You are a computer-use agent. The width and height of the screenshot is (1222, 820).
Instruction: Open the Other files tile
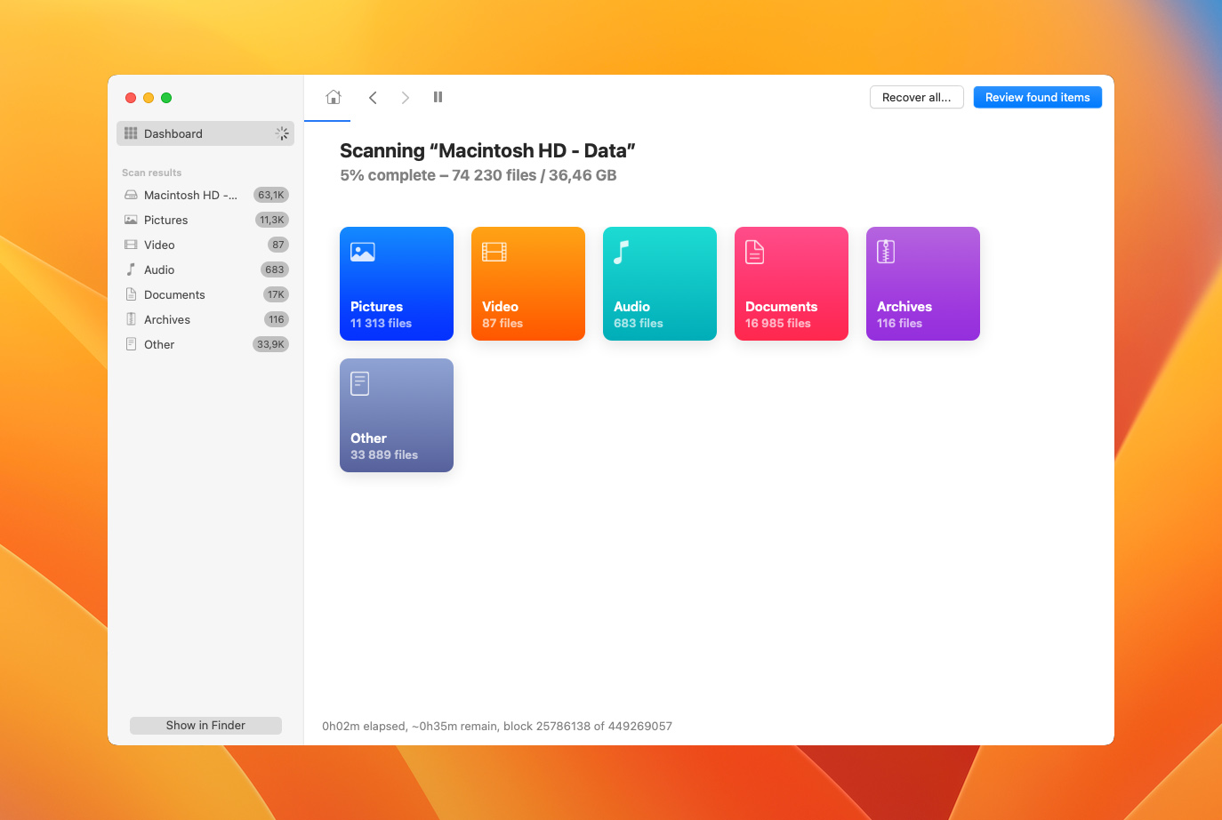(397, 415)
